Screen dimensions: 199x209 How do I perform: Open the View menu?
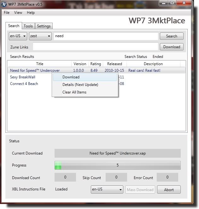click(18, 13)
